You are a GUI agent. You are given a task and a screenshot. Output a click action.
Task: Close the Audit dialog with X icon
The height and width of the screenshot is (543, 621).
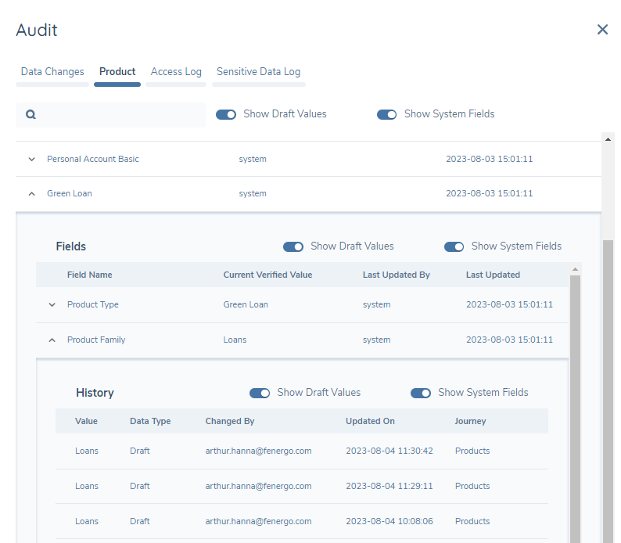pos(602,30)
